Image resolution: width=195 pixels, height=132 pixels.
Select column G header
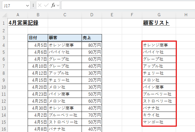pos(159,15)
